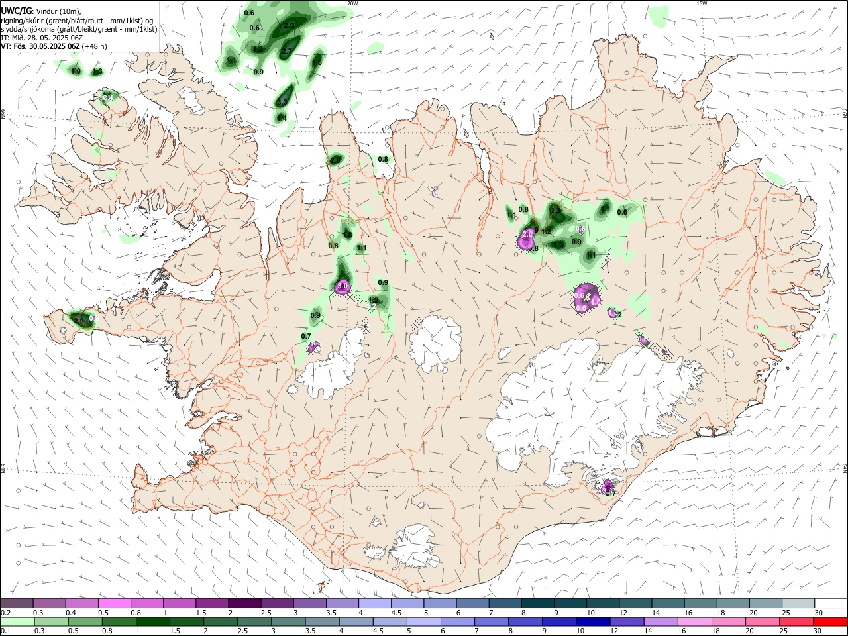The width and height of the screenshot is (848, 636).
Task: Pick the darkest blue 10 rain-scale swatch
Action: (592, 622)
